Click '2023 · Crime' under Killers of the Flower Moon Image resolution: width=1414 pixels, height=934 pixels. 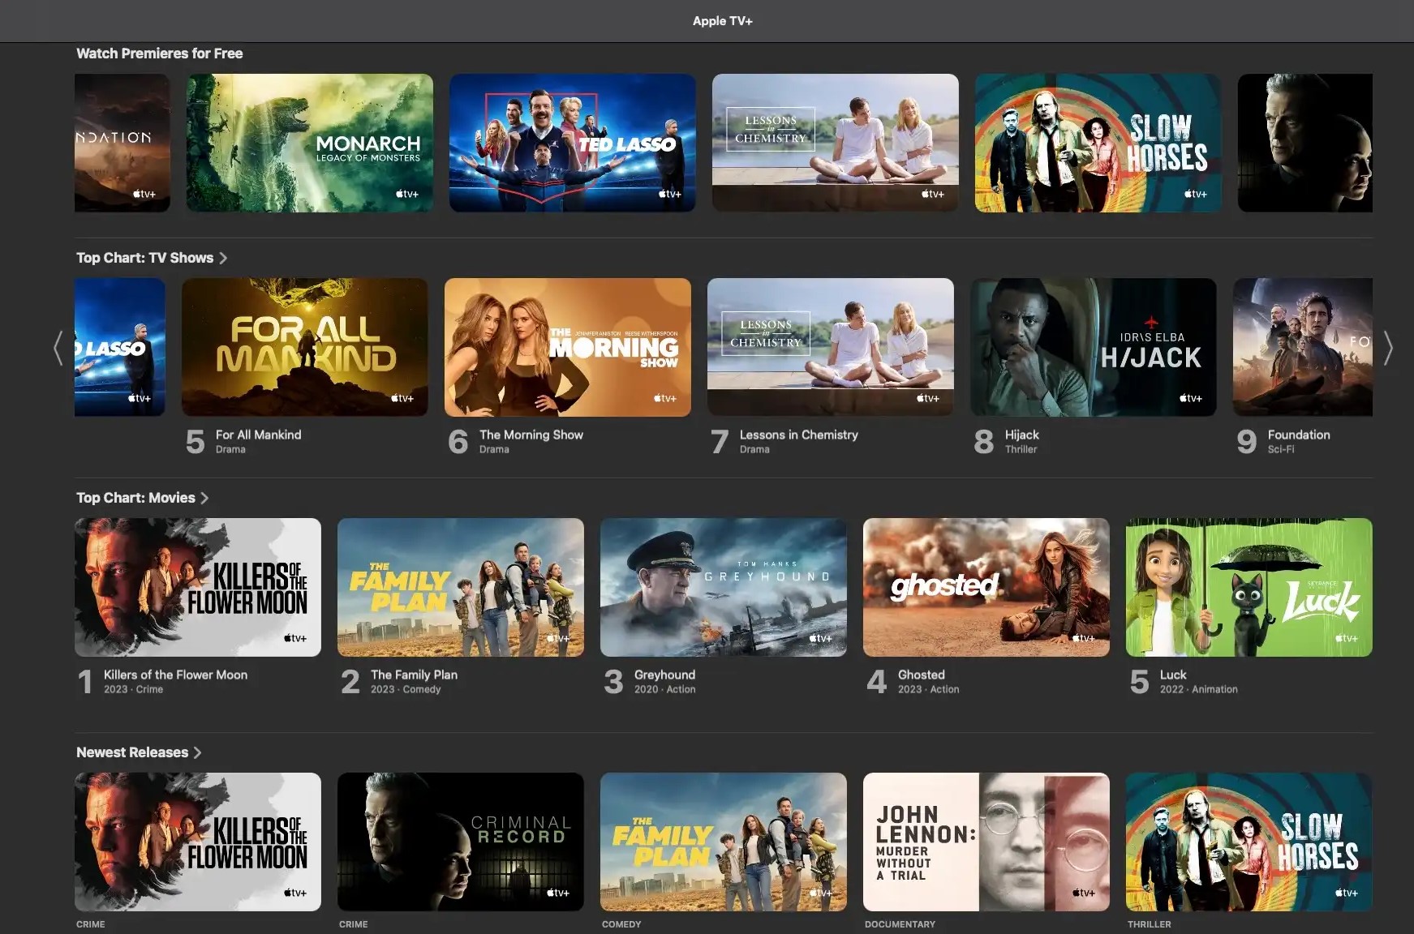(x=133, y=689)
